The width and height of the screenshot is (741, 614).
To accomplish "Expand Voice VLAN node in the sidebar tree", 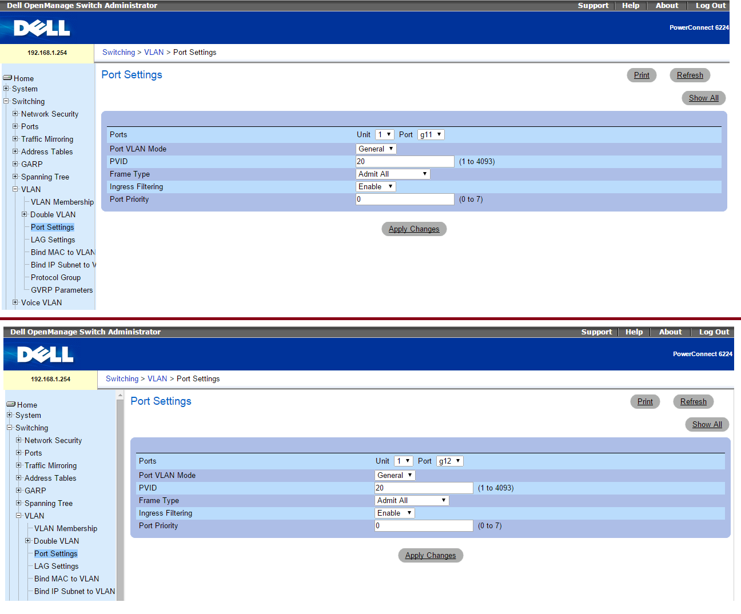I will pos(15,302).
